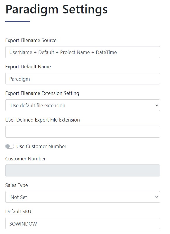This screenshot has height=234, width=170.
Task: Click the blue underline below the page title
Action: (x=18, y=21)
